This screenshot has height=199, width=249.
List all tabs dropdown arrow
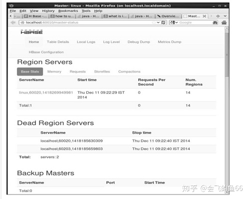pyautogui.click(x=225, y=16)
